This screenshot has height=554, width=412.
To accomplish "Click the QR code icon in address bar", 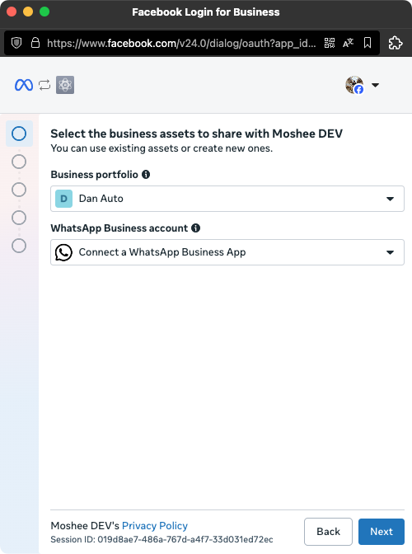I will (x=330, y=43).
